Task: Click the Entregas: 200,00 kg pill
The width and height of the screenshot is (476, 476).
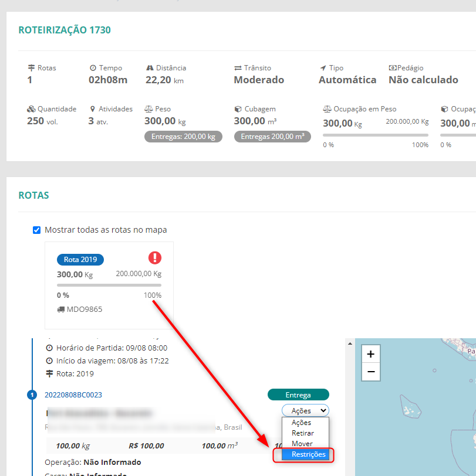Action: (x=183, y=137)
